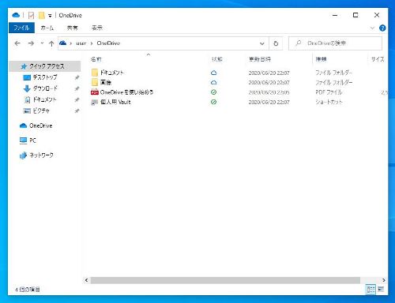This screenshot has height=303, width=395.
Task: Click the OneDrive cloud icon in title bar
Action: click(x=16, y=15)
